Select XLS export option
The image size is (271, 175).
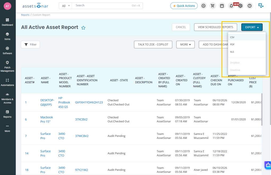[x=247, y=52]
